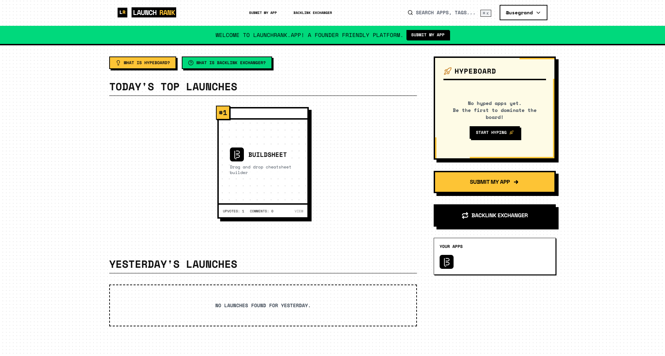Click the Buildsheet logo on the launch card

(x=237, y=154)
